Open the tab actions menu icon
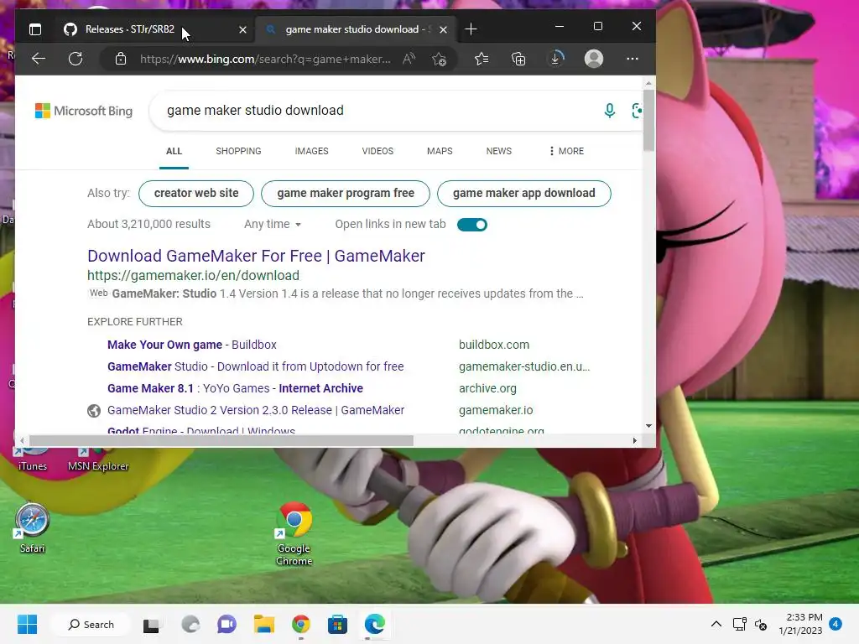The height and width of the screenshot is (644, 859). pyautogui.click(x=35, y=29)
